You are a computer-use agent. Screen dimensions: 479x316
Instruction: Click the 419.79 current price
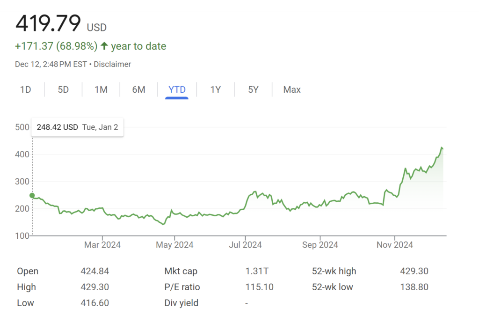click(x=48, y=23)
